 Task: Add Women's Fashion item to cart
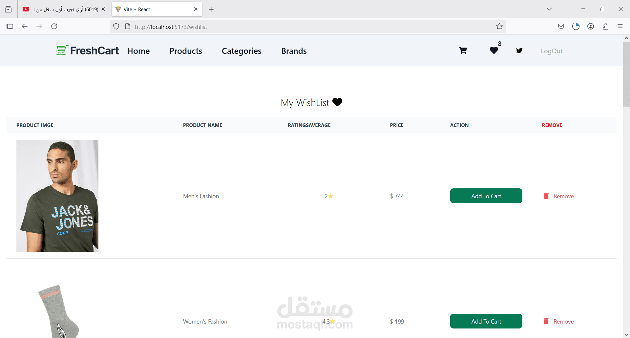pyautogui.click(x=486, y=321)
